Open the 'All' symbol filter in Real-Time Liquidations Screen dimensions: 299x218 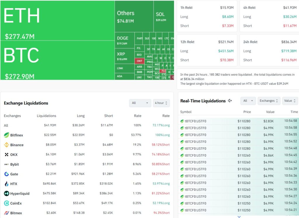tap(248, 101)
